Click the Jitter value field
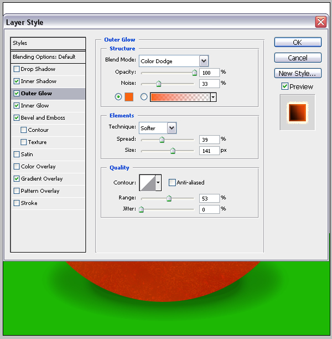332x339 pixels. (x=209, y=209)
